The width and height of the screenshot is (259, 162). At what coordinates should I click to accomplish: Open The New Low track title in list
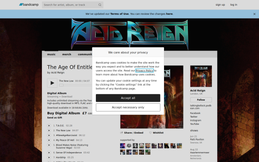(x=63, y=130)
